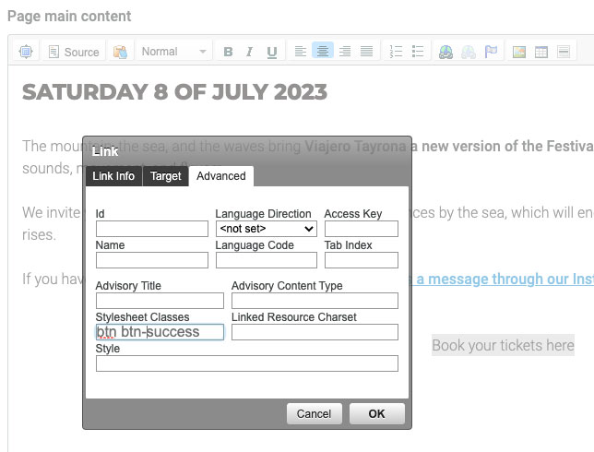Switch to Source view
Image resolution: width=594 pixels, height=452 pixels.
coord(73,53)
